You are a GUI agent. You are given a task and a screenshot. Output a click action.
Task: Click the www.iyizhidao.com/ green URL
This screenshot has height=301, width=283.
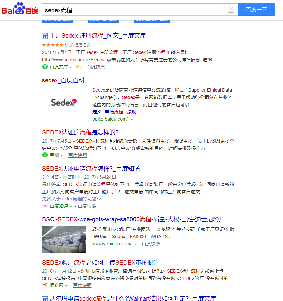(112, 244)
